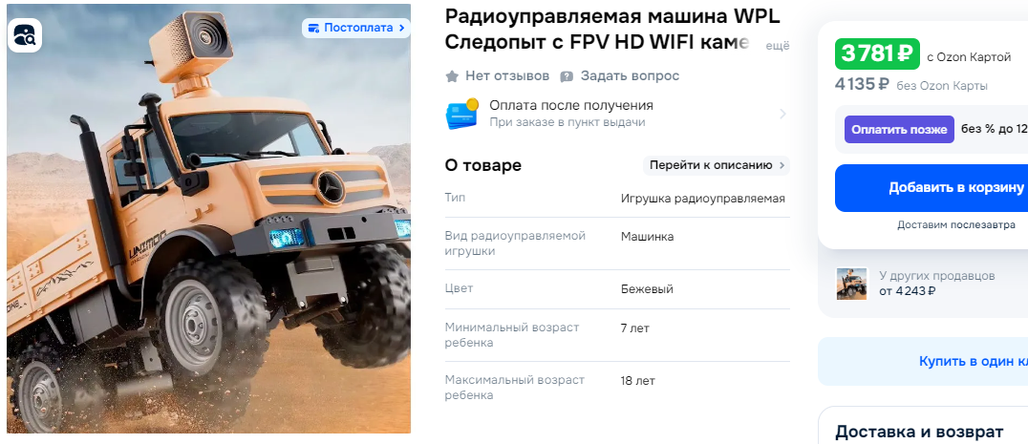Click the star icon beside Нет отзывов
1028x444 pixels.
[452, 76]
